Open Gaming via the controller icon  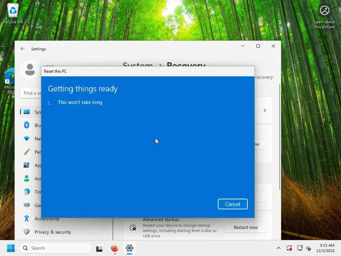pos(27,205)
